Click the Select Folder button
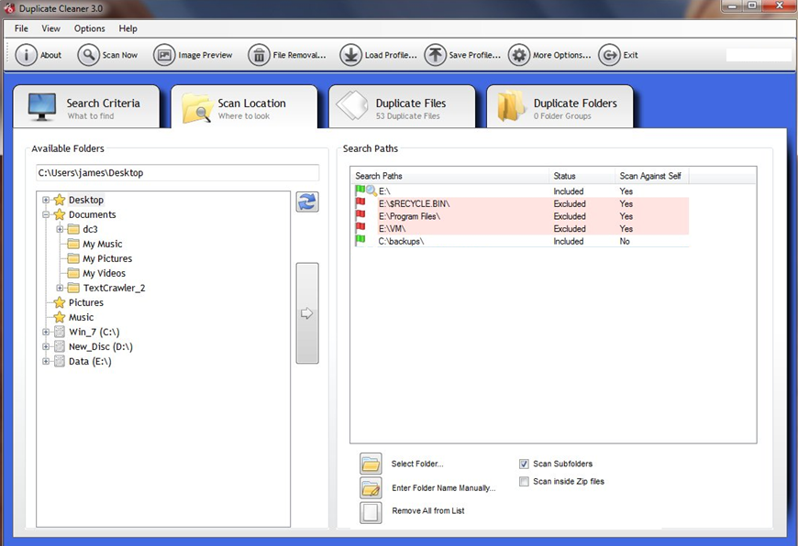The width and height of the screenshot is (798, 546). [371, 464]
